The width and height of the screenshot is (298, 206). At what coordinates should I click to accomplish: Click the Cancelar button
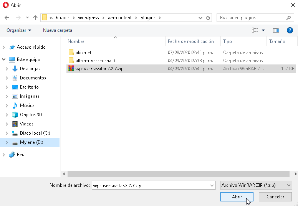275,197
